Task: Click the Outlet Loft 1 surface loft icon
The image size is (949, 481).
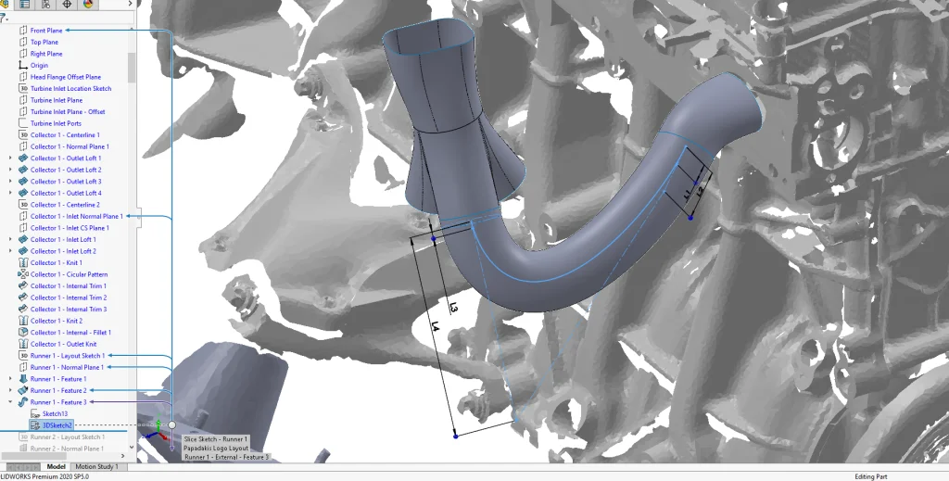Action: pos(23,158)
